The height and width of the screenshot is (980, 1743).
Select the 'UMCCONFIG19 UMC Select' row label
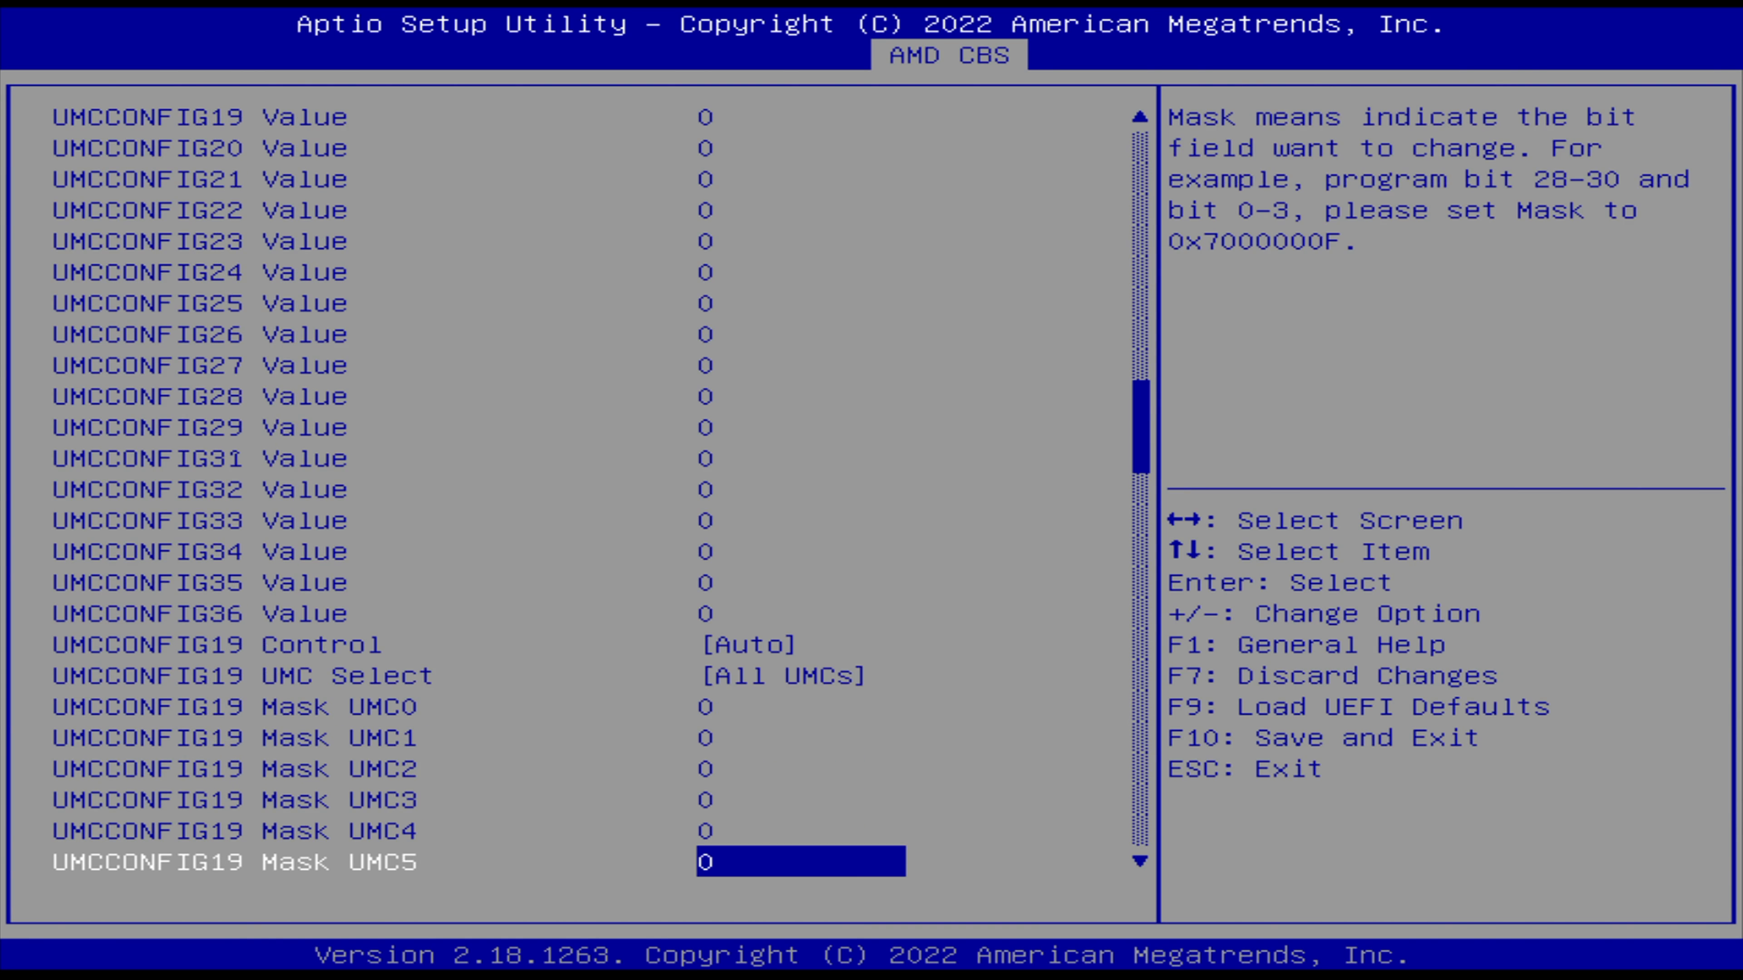tap(243, 676)
